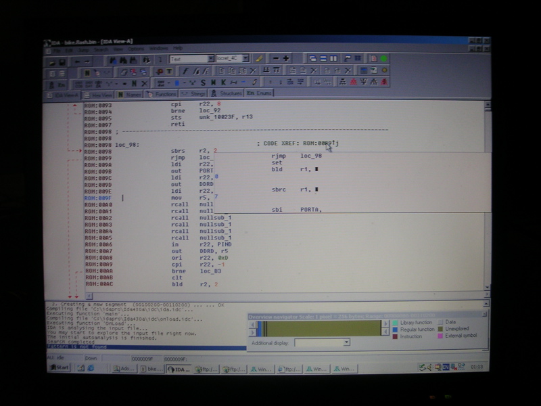This screenshot has width=541, height=406.
Task: Click the save floppy disk icon
Action: (62, 60)
